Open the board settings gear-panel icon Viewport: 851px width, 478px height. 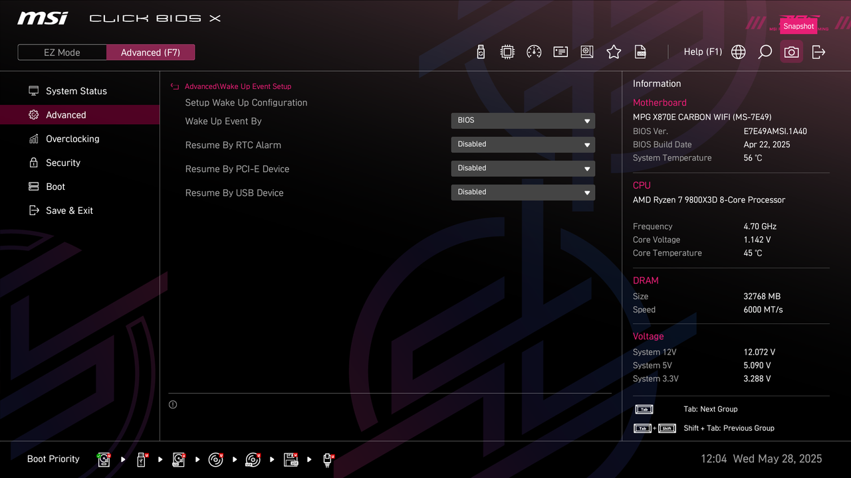coord(587,52)
